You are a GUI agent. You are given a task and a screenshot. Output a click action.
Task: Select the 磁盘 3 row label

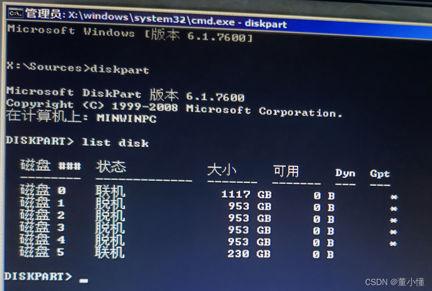[42, 227]
